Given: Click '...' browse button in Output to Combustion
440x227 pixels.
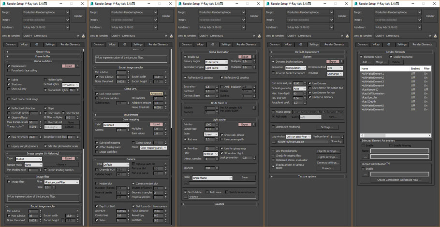Looking at the screenshot, I should point(365,174).
